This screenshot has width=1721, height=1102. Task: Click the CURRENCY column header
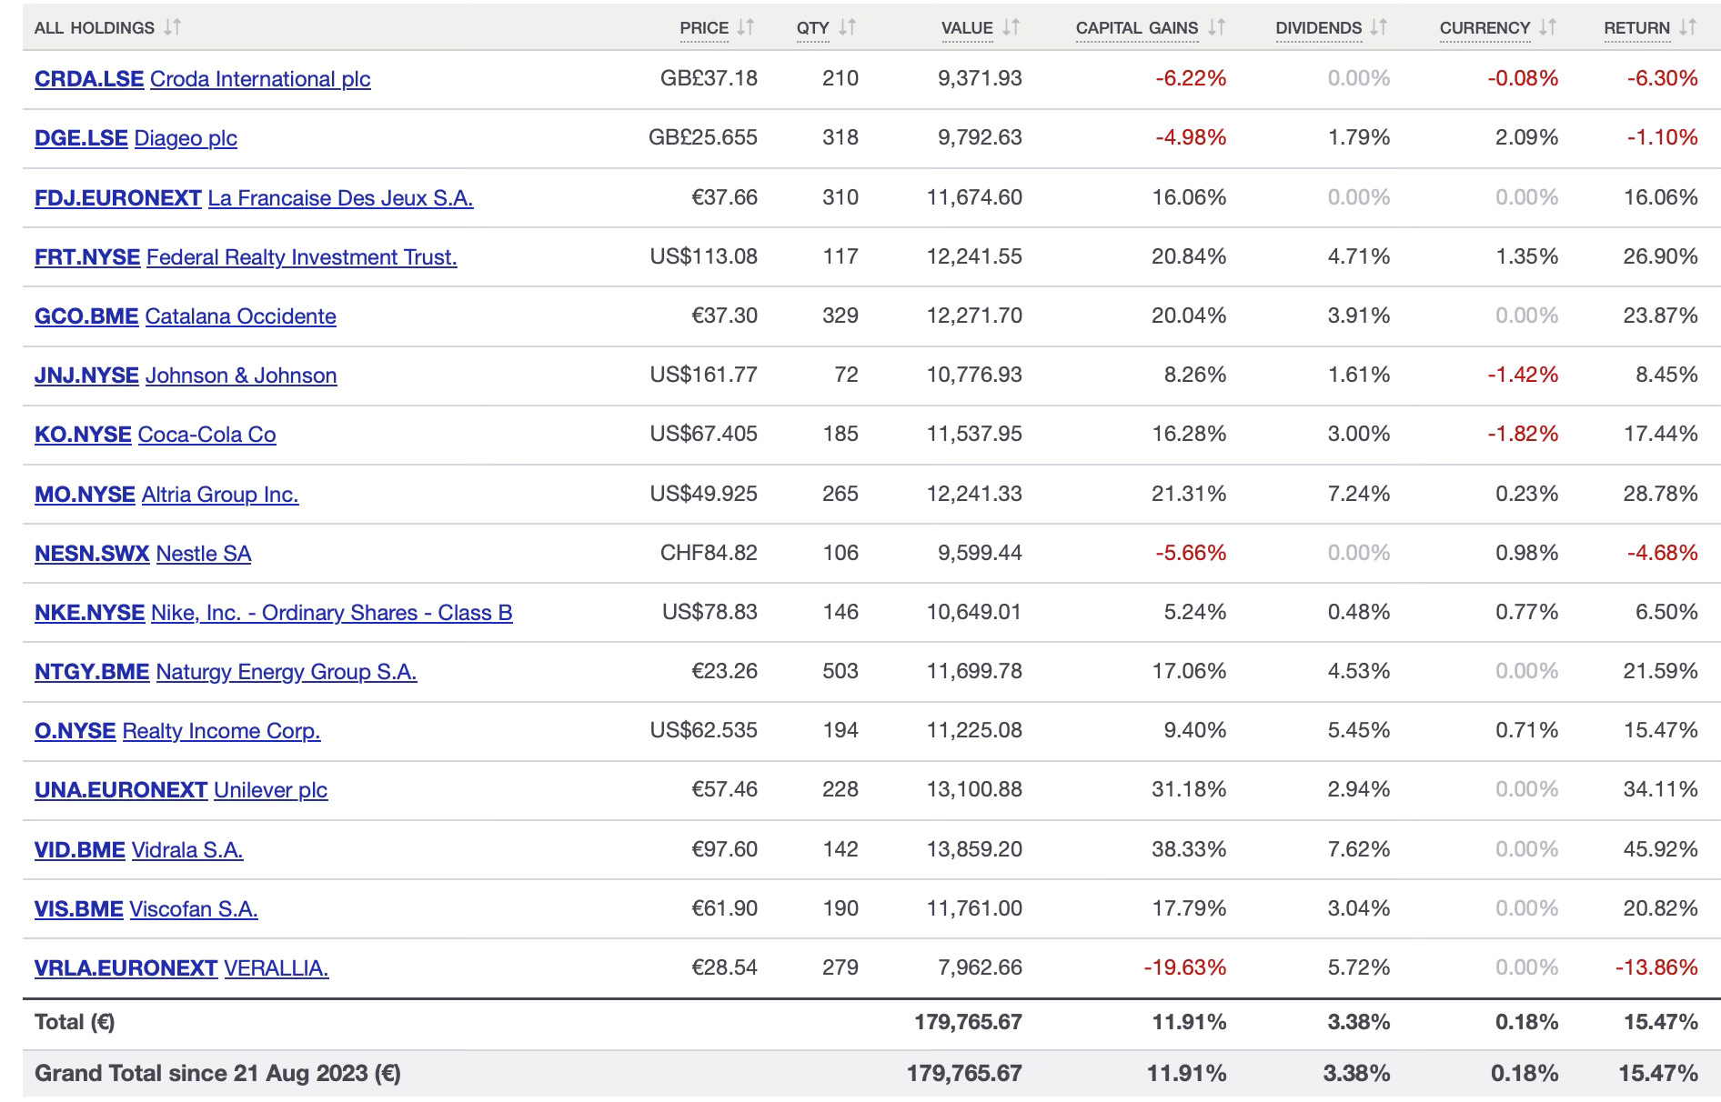1484,28
